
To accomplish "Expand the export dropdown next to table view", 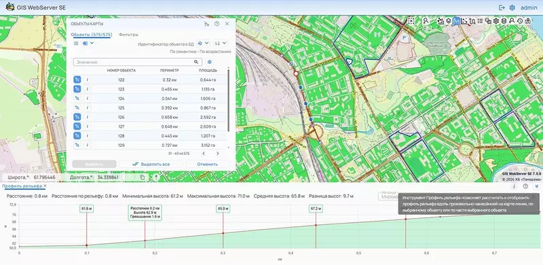I will [x=88, y=43].
